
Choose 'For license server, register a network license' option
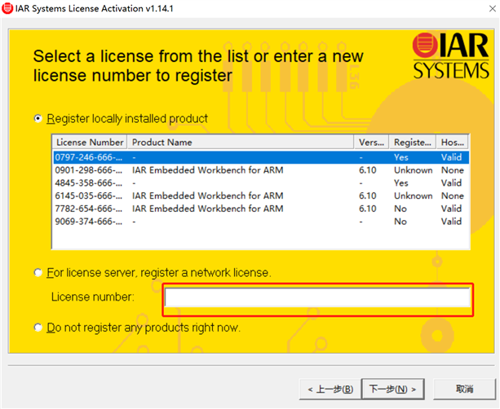(38, 273)
